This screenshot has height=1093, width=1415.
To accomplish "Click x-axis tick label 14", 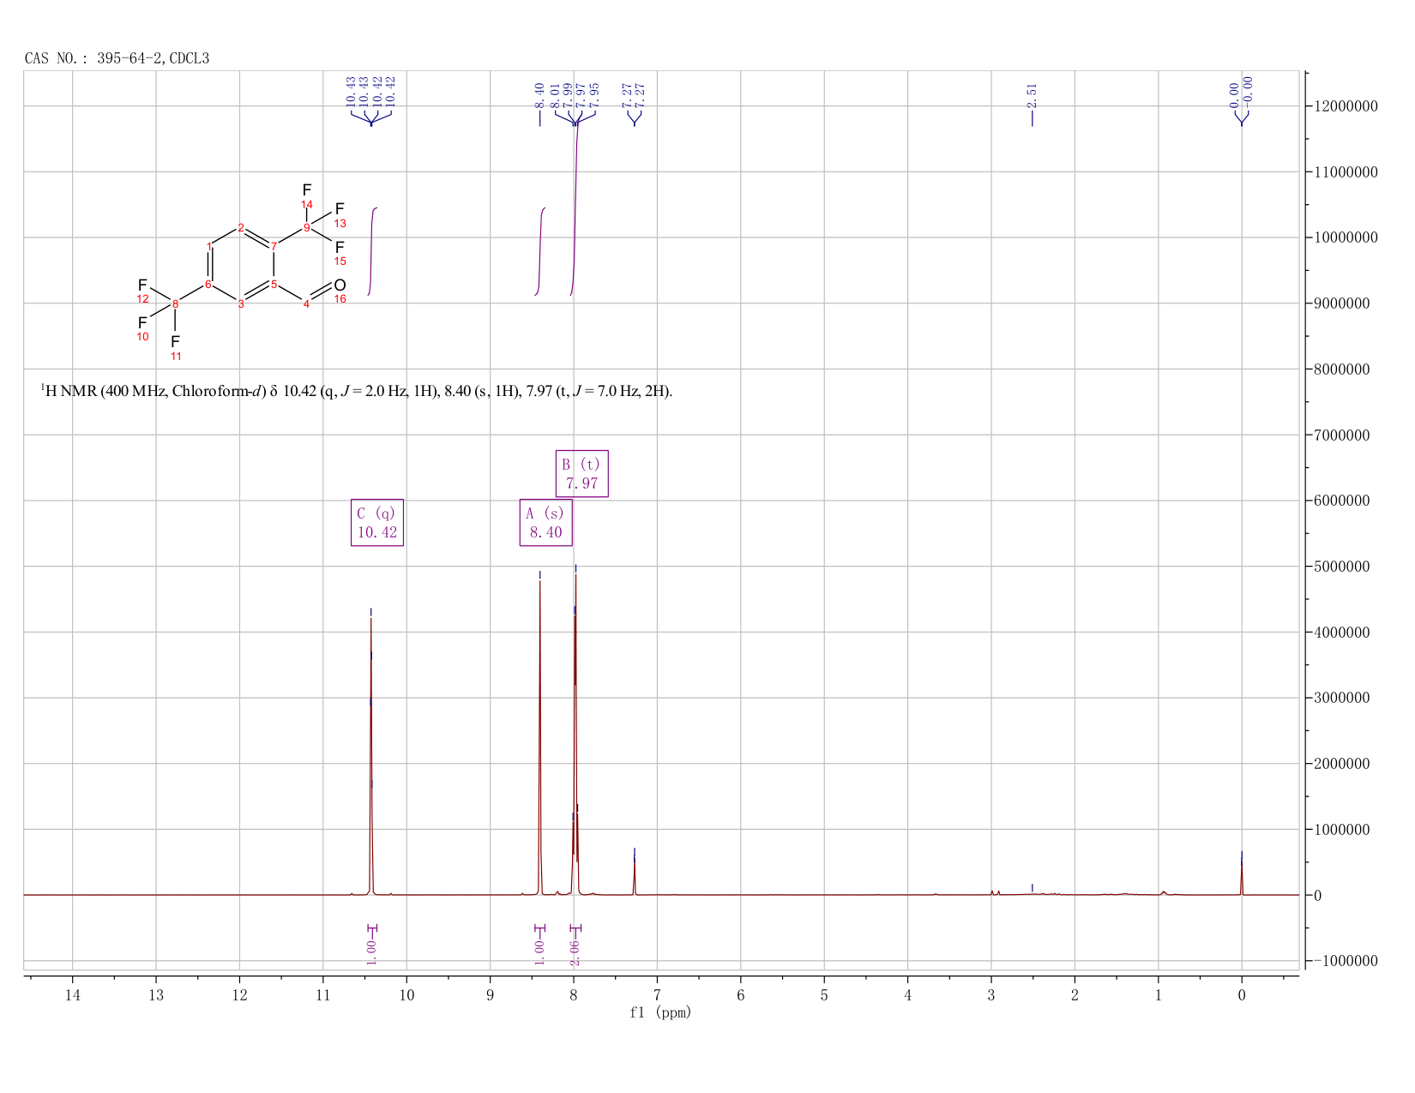I will (x=72, y=995).
